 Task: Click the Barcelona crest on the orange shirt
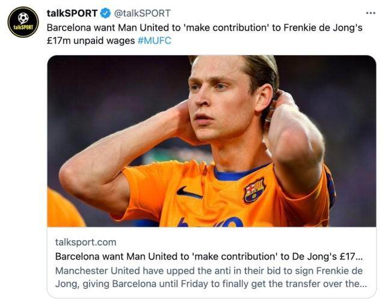click(254, 191)
